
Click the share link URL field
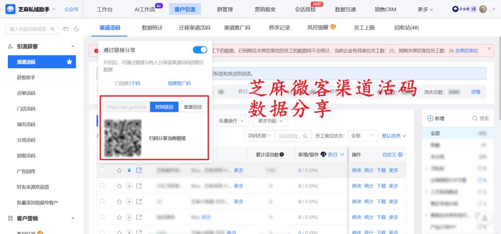pos(127,107)
